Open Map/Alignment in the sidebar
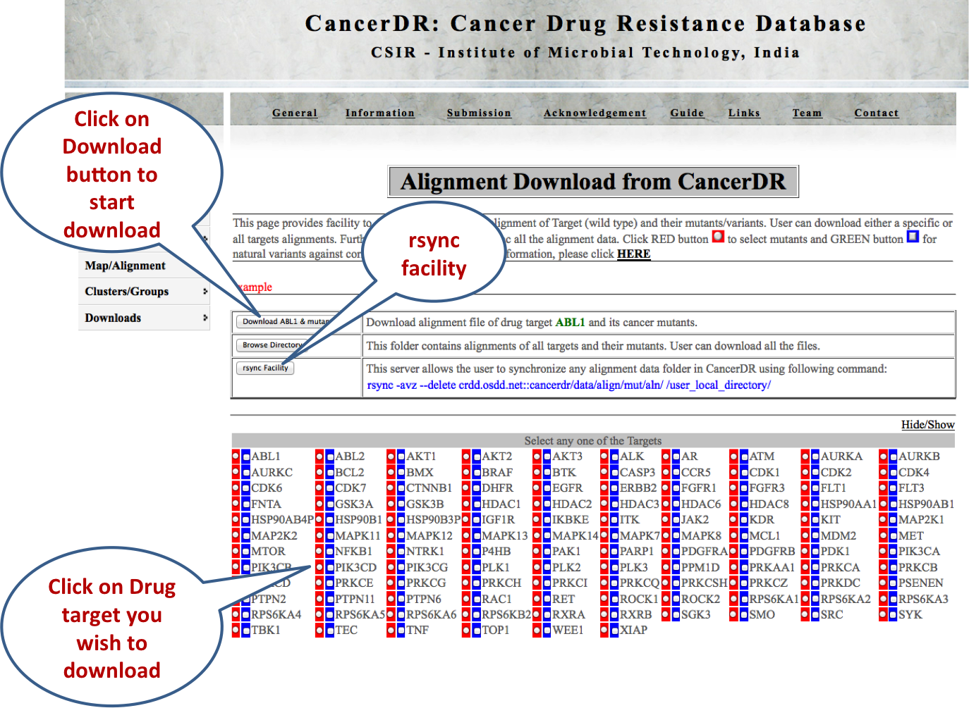Screen dimensions: 969x708 click(x=126, y=266)
